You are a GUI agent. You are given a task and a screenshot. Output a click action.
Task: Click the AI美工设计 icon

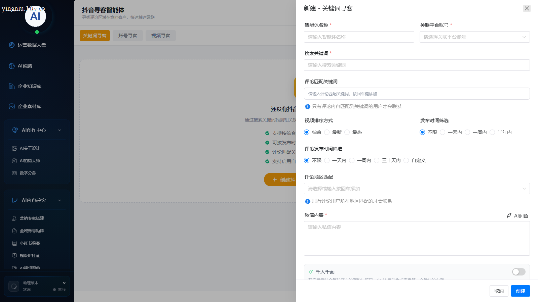(x=14, y=148)
